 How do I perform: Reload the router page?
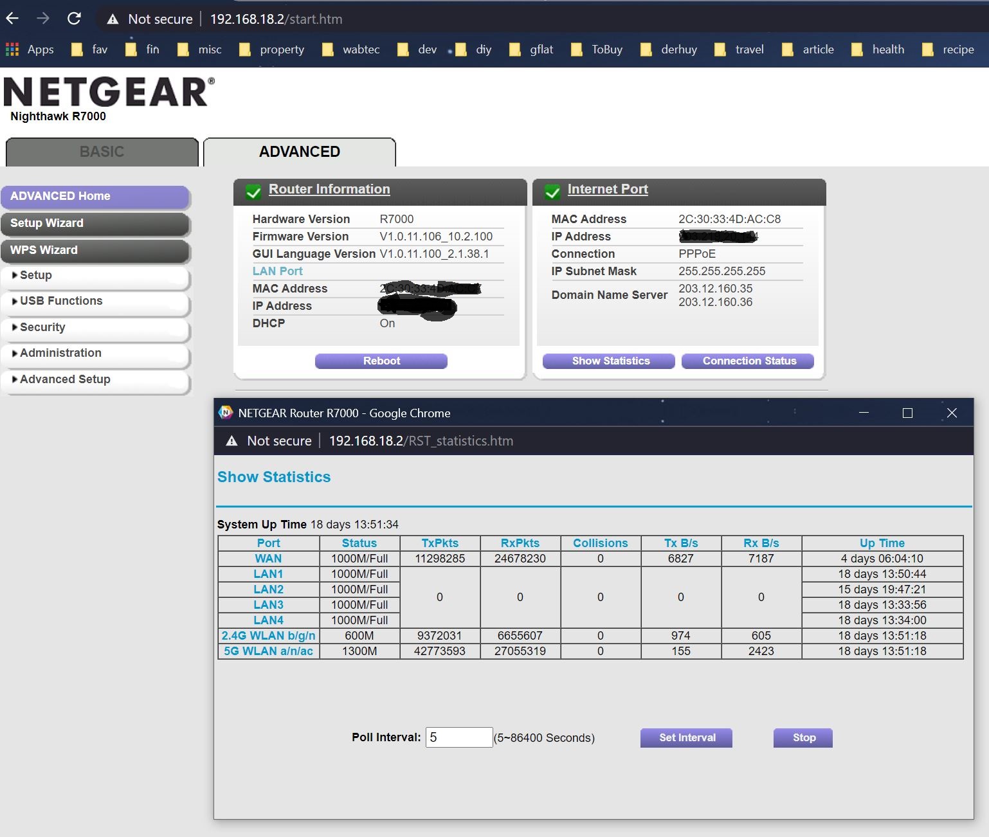74,18
